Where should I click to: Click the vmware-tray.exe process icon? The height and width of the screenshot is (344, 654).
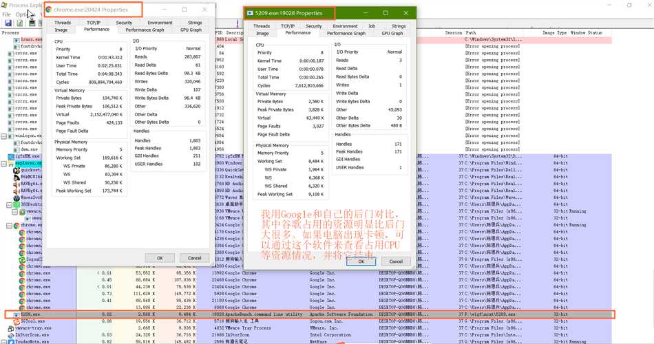click(x=11, y=328)
